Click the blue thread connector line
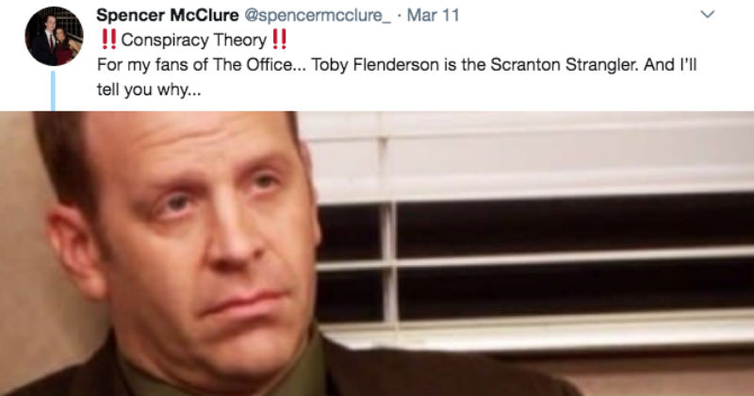The image size is (754, 396). point(53,91)
